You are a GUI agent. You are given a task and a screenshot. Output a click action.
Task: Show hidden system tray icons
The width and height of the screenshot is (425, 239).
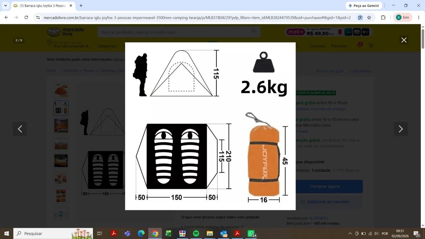coord(350,233)
